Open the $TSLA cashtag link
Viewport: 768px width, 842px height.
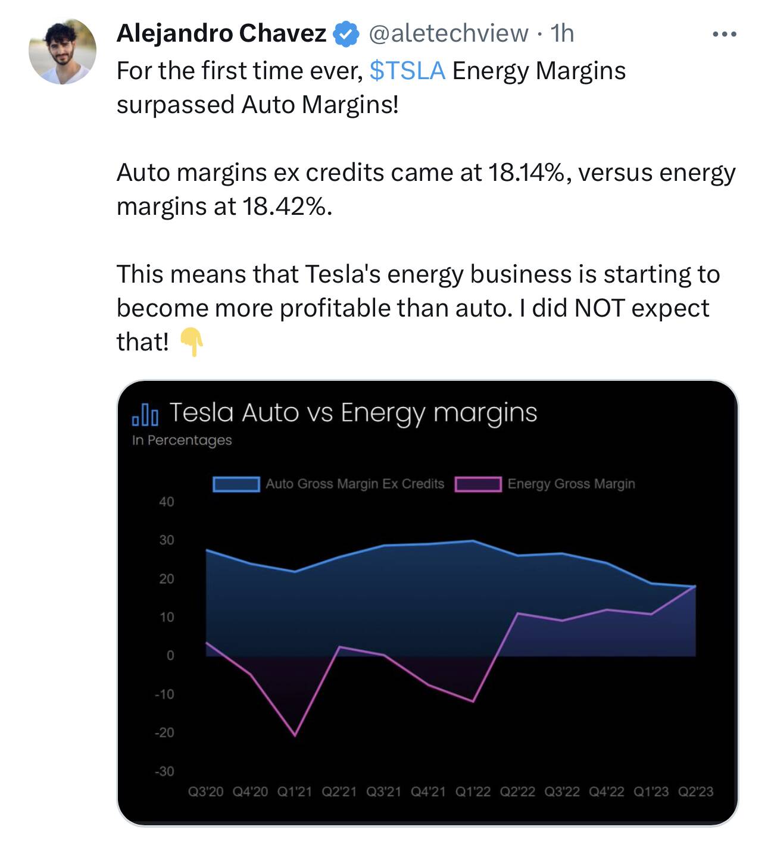407,71
